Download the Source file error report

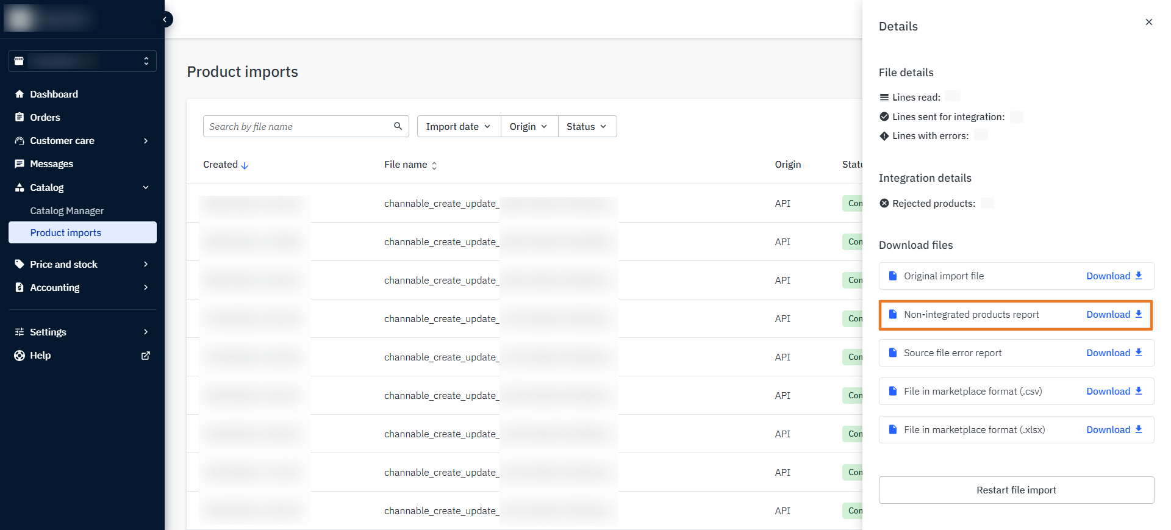(x=1114, y=353)
